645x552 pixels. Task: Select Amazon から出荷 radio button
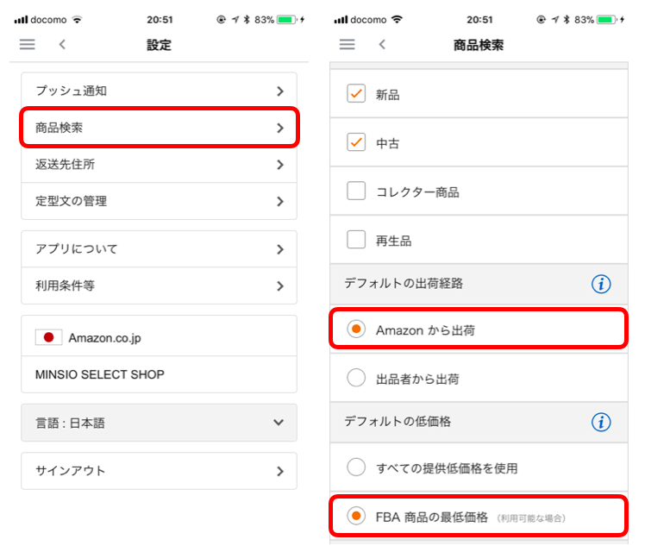point(356,329)
